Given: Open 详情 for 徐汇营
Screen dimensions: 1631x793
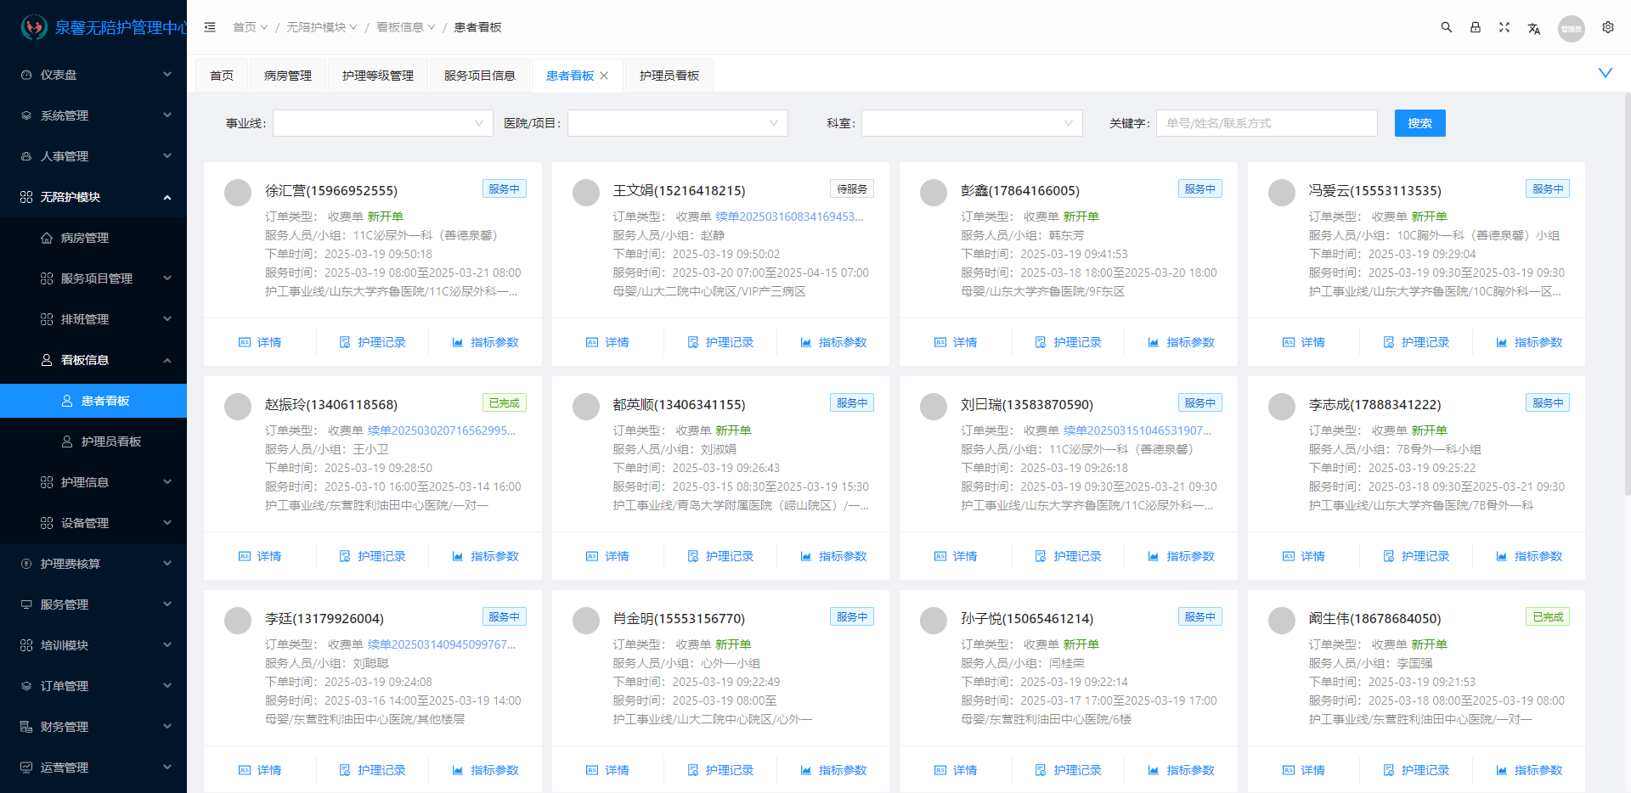Looking at the screenshot, I should (260, 342).
